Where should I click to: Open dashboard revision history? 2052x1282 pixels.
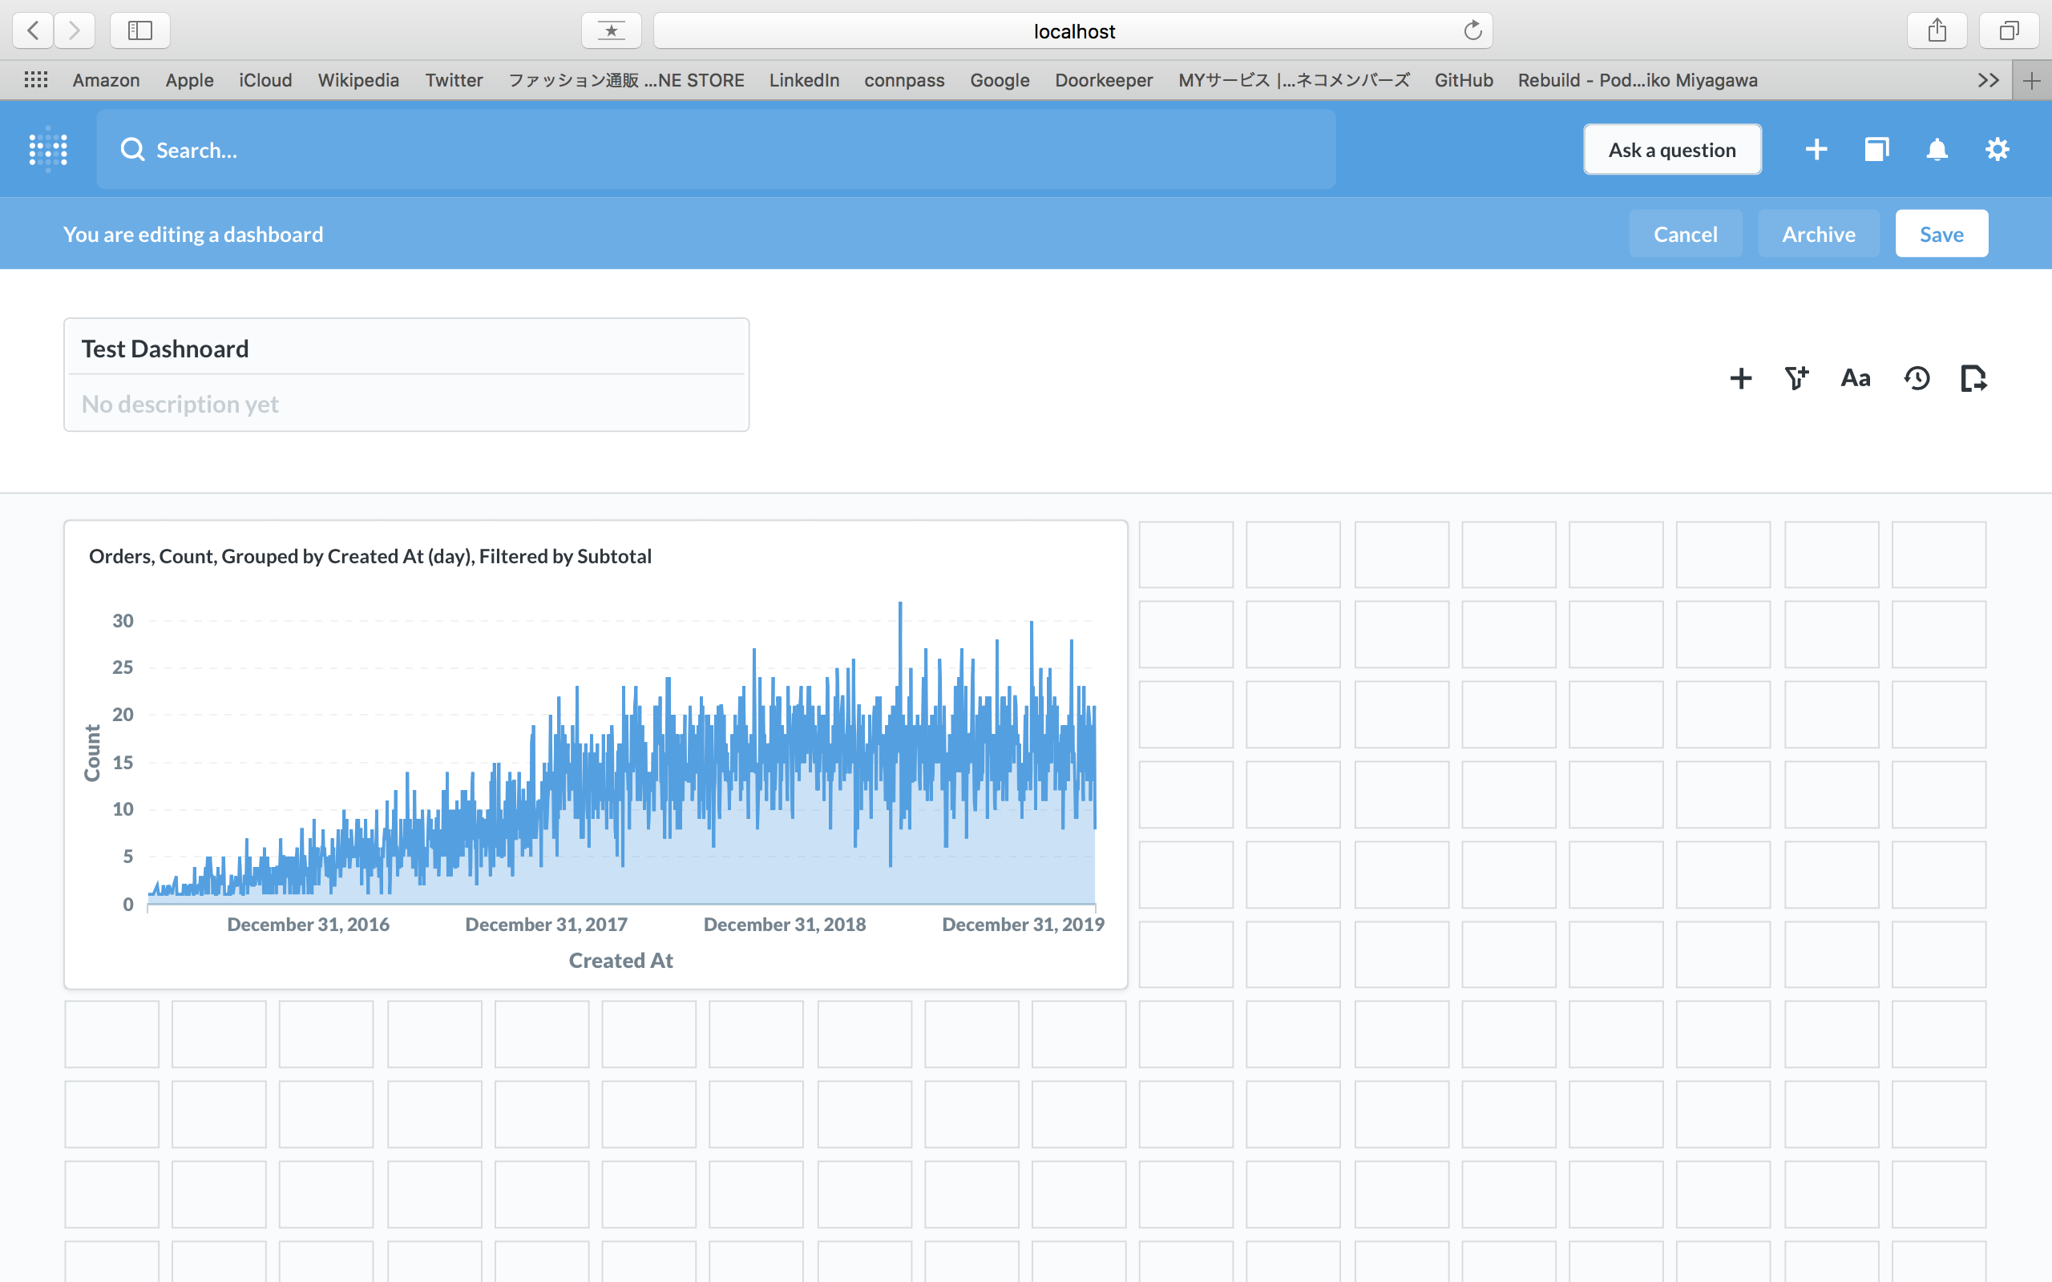1917,378
